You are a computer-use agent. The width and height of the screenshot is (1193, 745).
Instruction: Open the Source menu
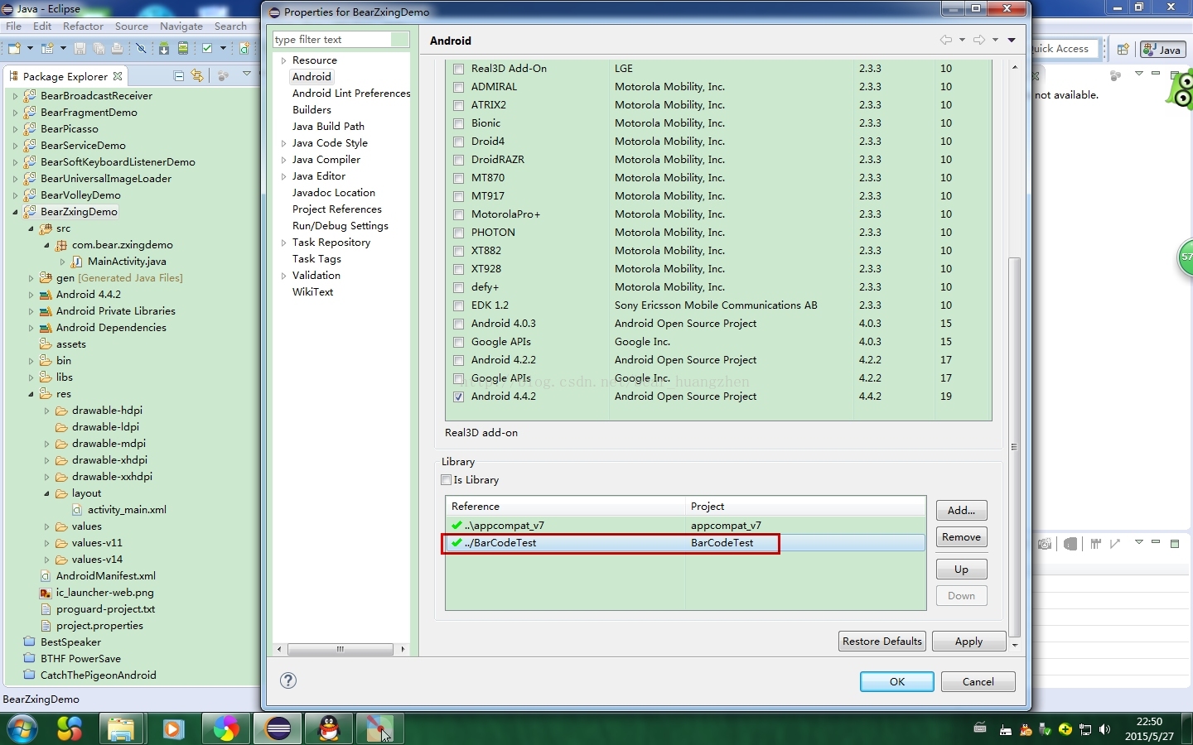click(132, 26)
